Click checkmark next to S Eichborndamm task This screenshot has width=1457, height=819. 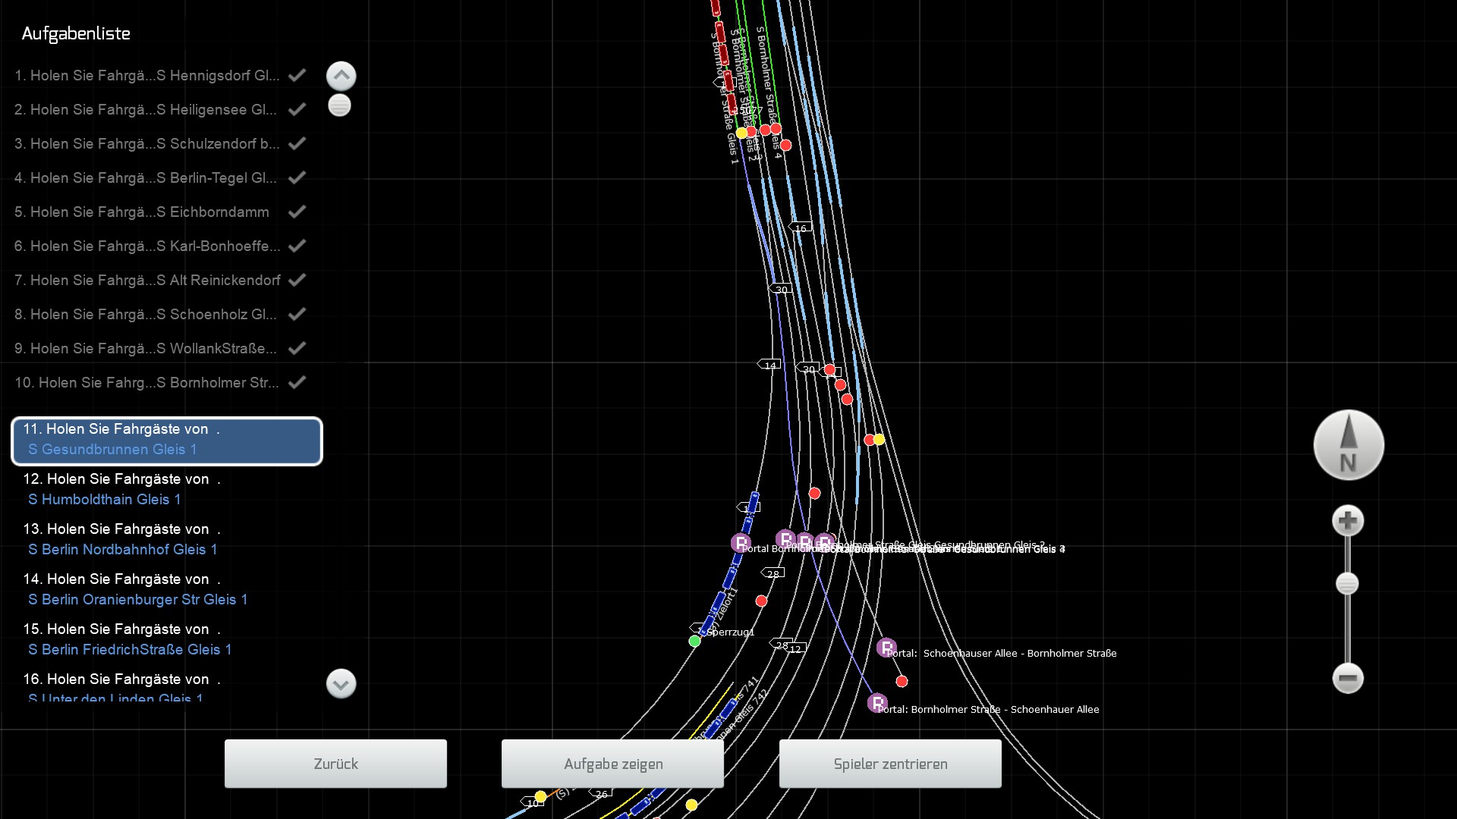(x=297, y=212)
